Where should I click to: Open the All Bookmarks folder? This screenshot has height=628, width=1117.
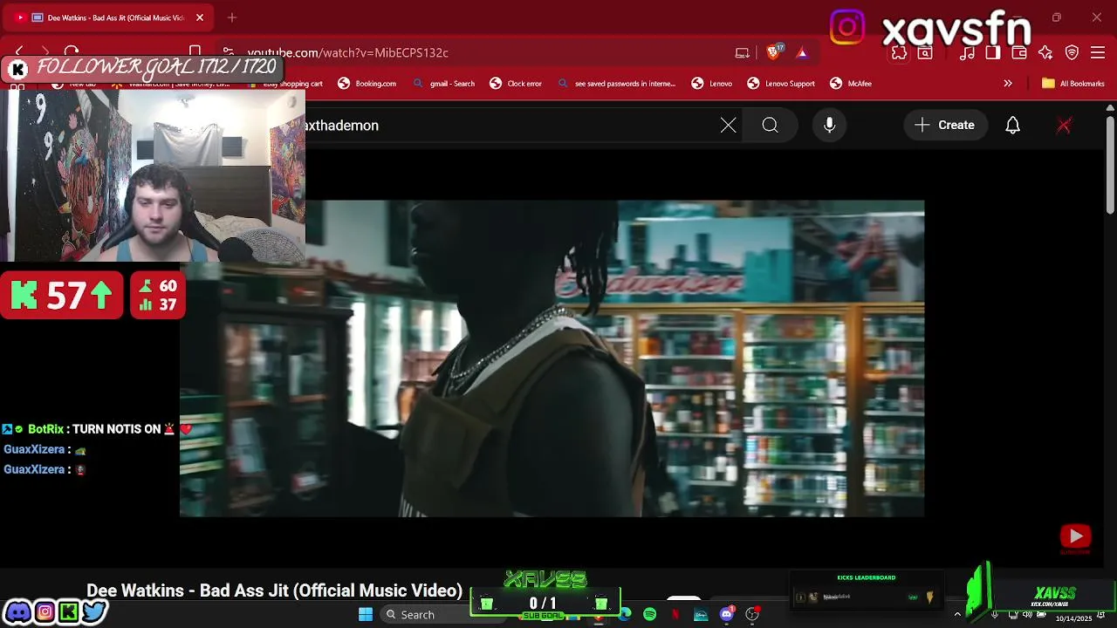point(1073,84)
